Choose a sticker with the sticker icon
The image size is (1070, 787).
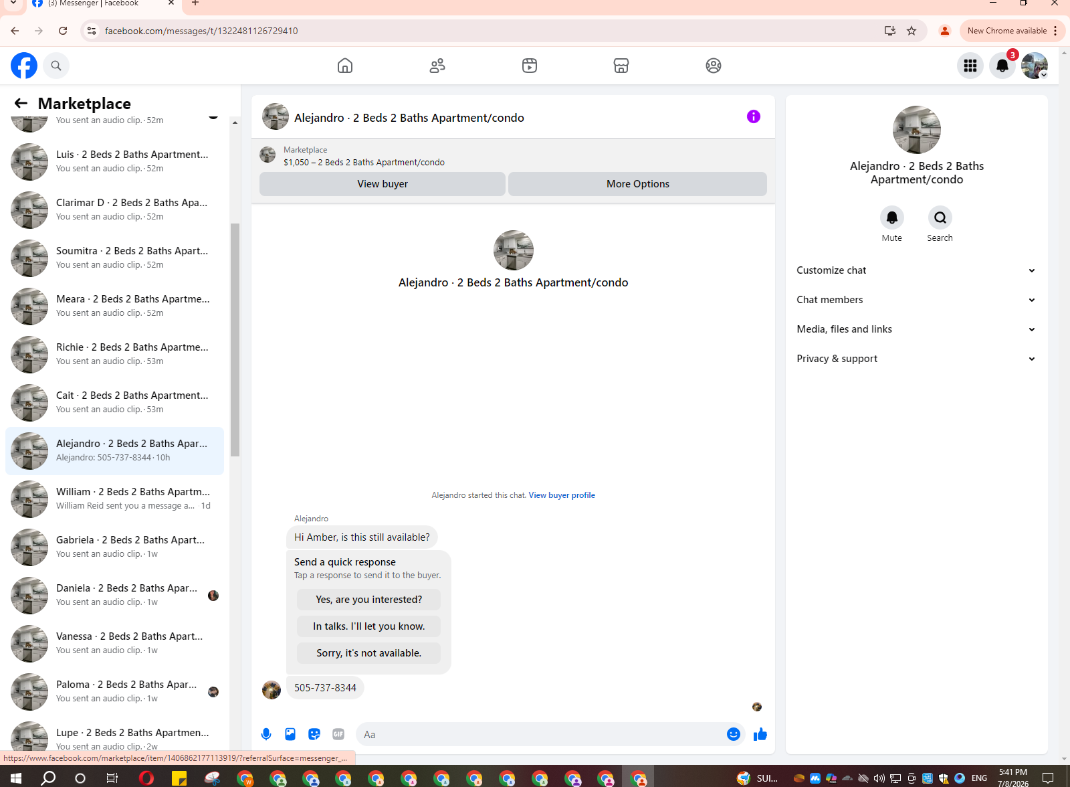point(314,734)
